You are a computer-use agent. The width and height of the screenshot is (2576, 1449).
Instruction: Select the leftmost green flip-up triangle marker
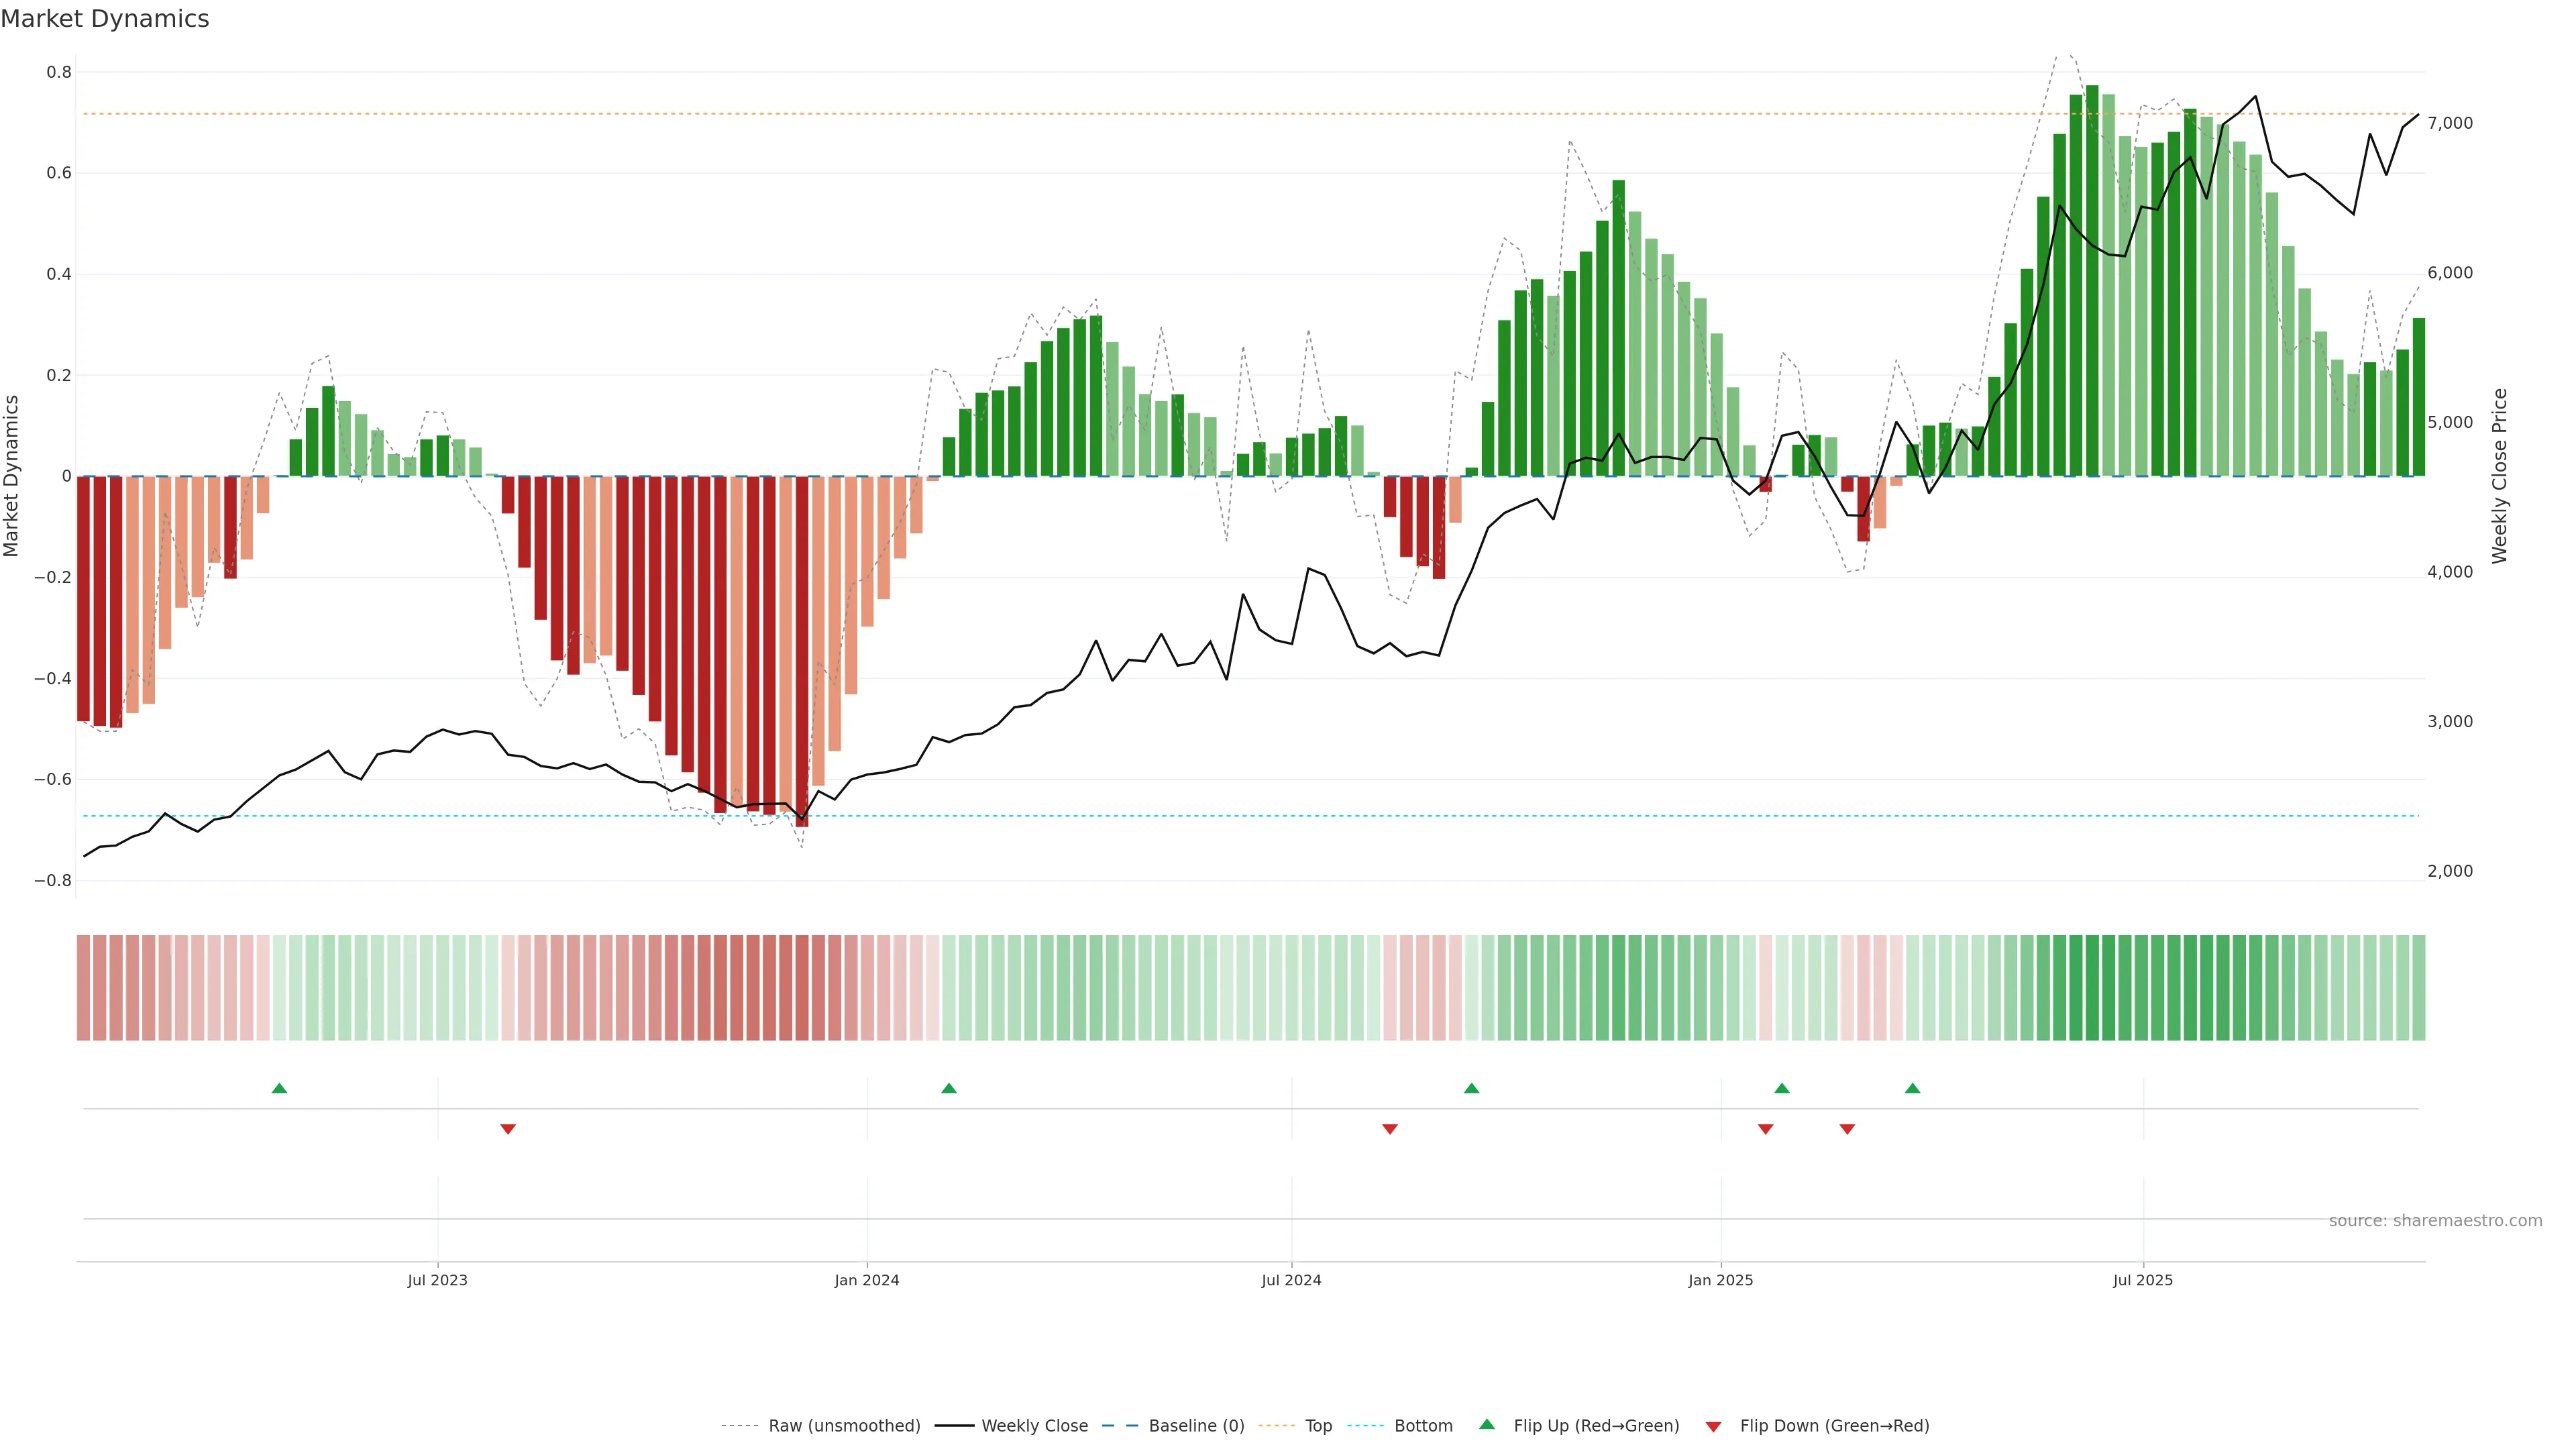[x=279, y=1088]
